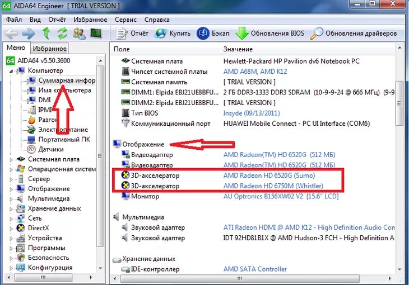
Task: Expand the Операционная система tree node
Action: click(11, 169)
